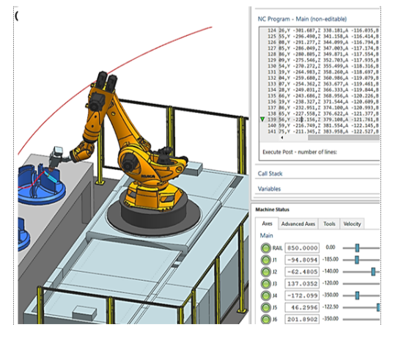Image resolution: width=395 pixels, height=338 pixels.
Task: Click the green J2 axis status indicator
Action: pos(265,272)
